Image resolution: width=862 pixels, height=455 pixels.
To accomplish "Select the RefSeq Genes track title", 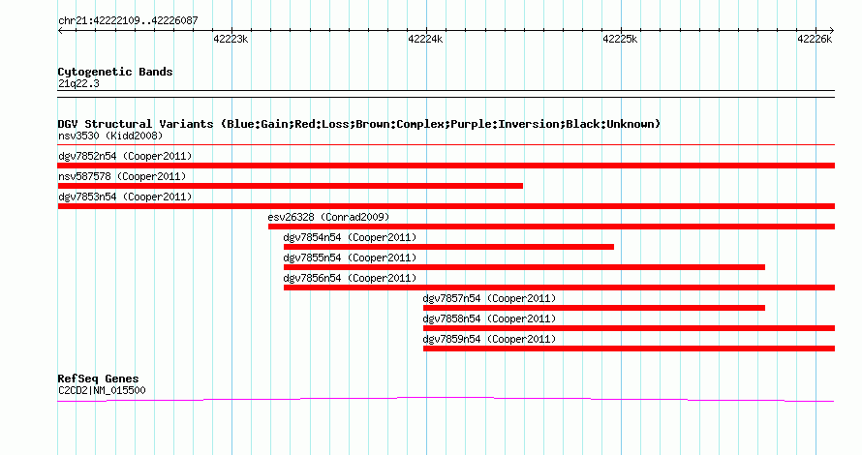I will click(x=99, y=379).
